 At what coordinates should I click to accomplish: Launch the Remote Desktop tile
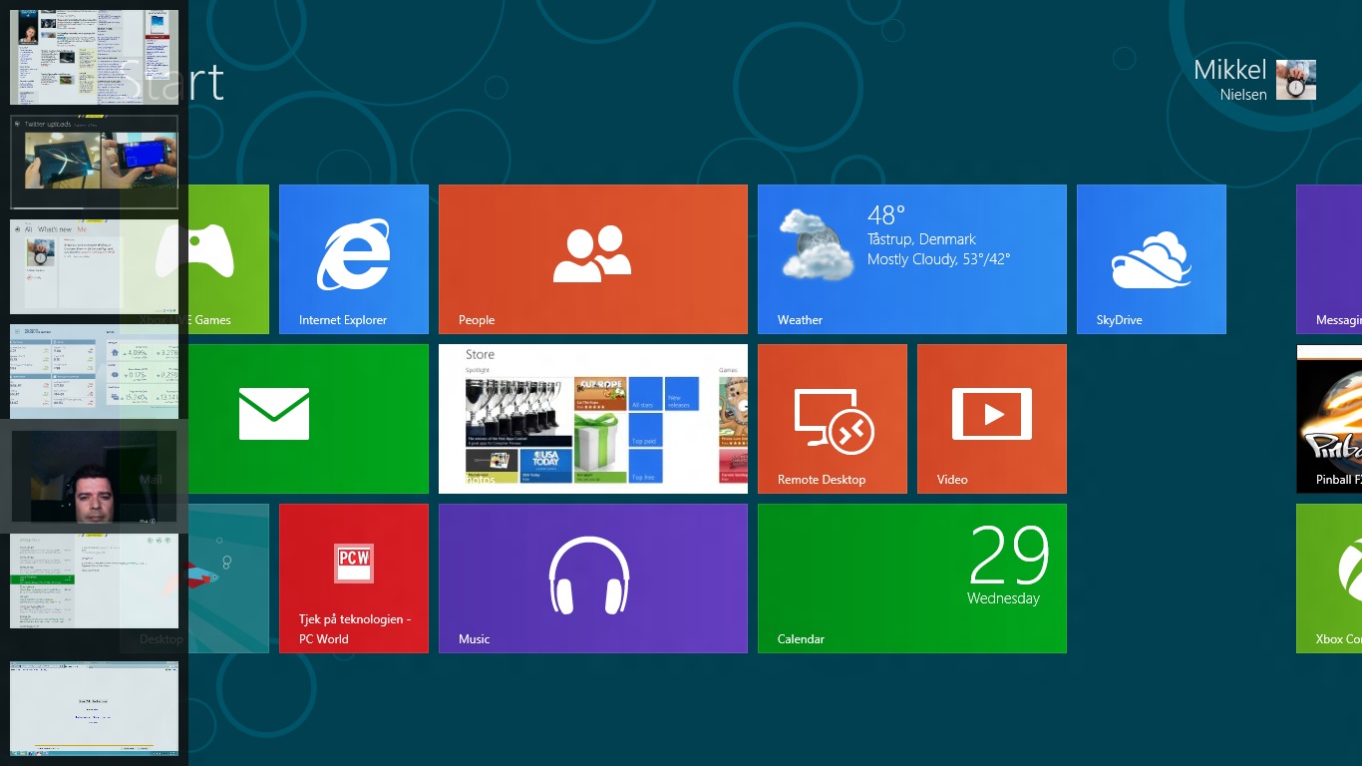pyautogui.click(x=833, y=419)
